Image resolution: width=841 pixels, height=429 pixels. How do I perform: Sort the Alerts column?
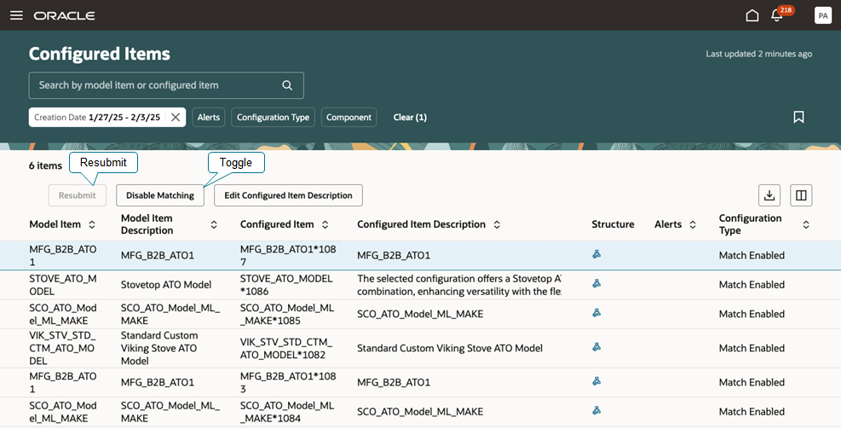click(x=693, y=224)
